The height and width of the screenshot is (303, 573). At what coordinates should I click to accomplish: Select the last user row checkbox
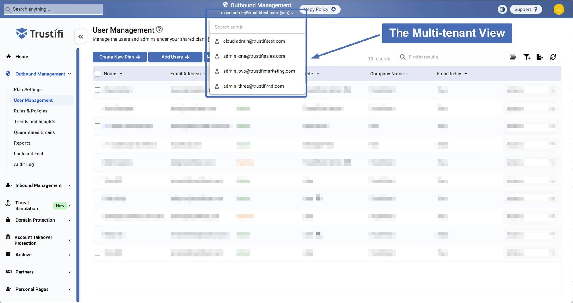(x=98, y=253)
